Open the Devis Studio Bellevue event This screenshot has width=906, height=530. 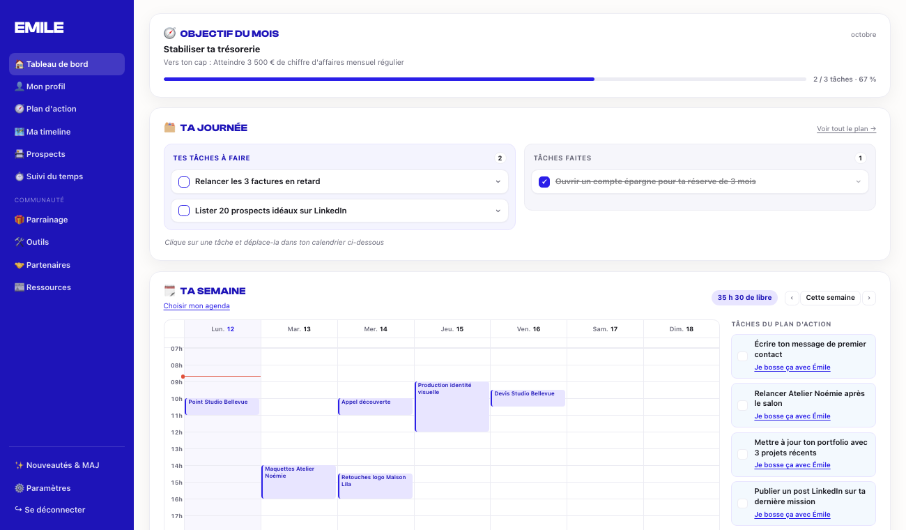click(528, 398)
